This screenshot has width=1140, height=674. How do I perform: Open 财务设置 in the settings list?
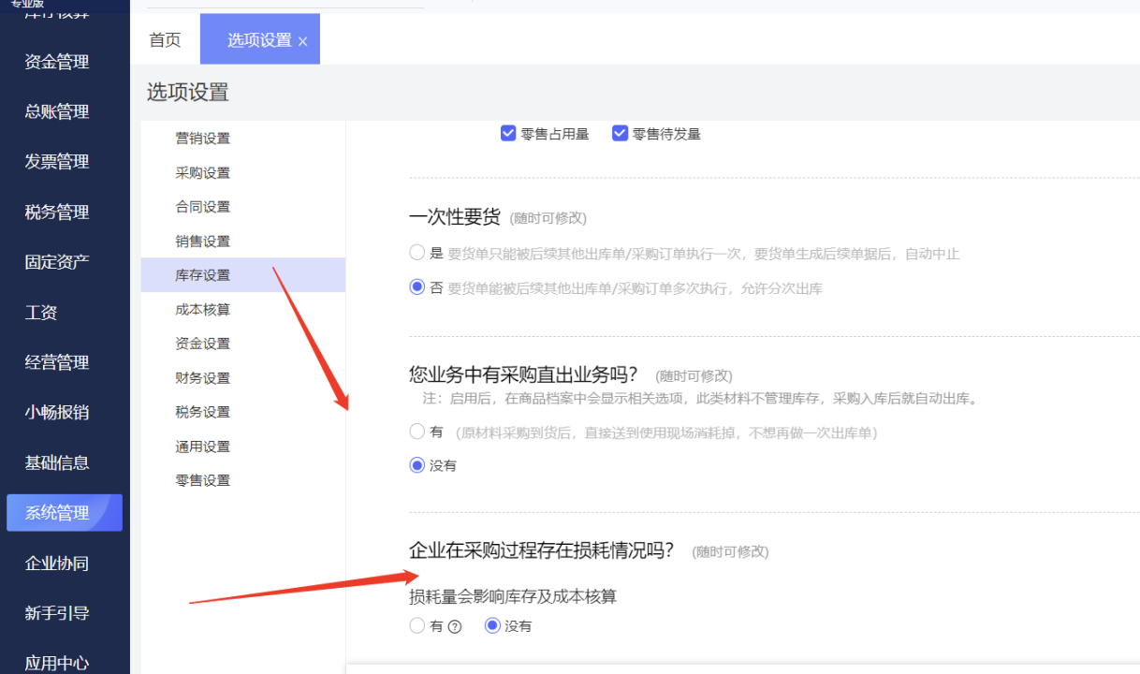pyautogui.click(x=202, y=378)
